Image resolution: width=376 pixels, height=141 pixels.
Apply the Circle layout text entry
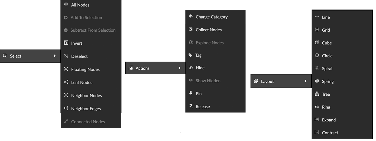click(327, 56)
